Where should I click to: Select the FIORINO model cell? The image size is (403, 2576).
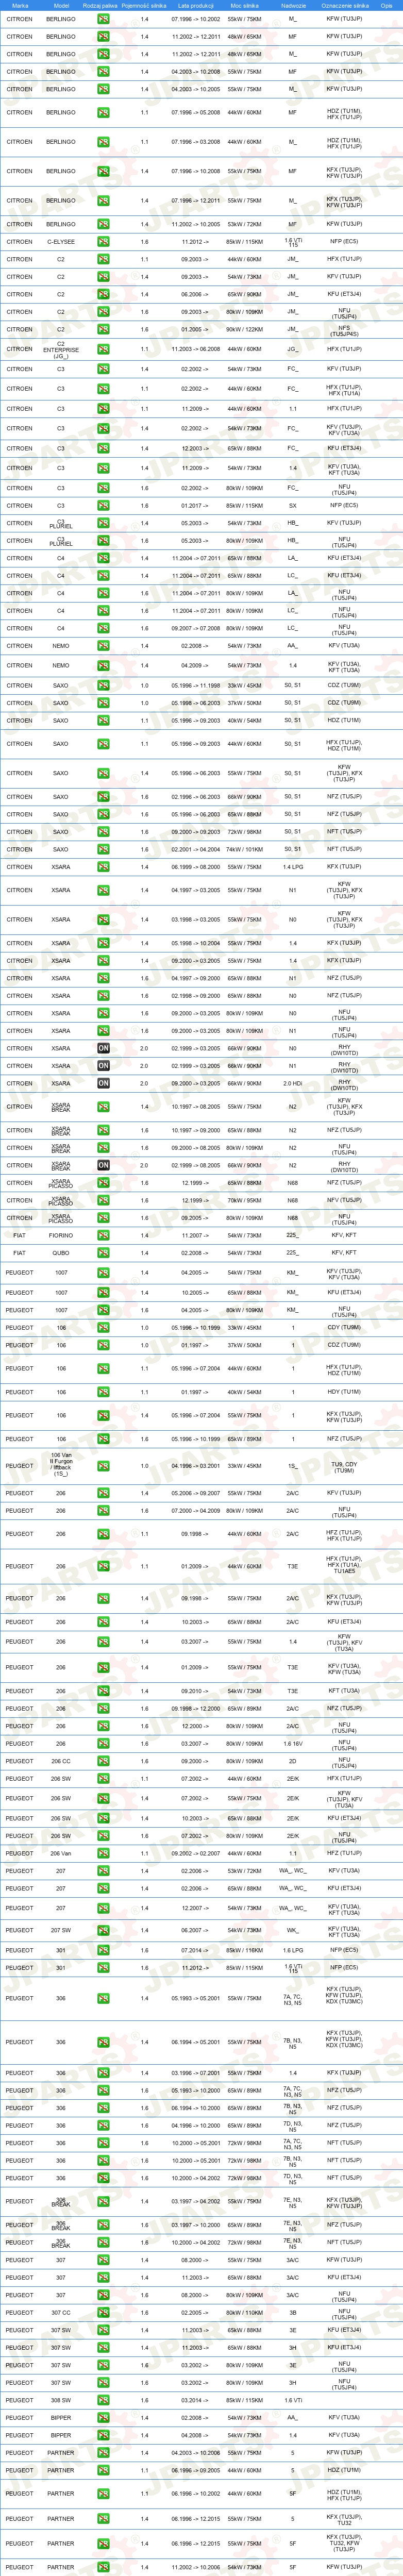[x=61, y=1235]
